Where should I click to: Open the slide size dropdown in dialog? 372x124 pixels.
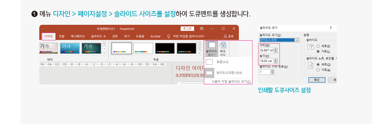point(297,40)
